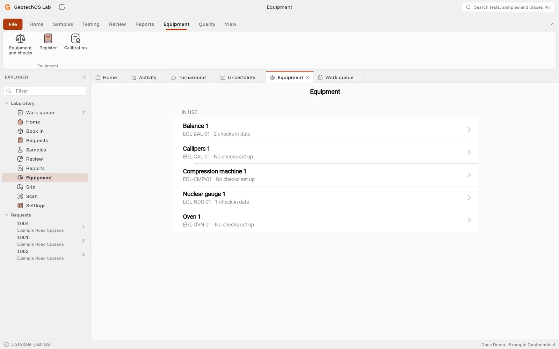Click the Search tests, samples and places box
This screenshot has height=349, width=559.
coord(508,7)
